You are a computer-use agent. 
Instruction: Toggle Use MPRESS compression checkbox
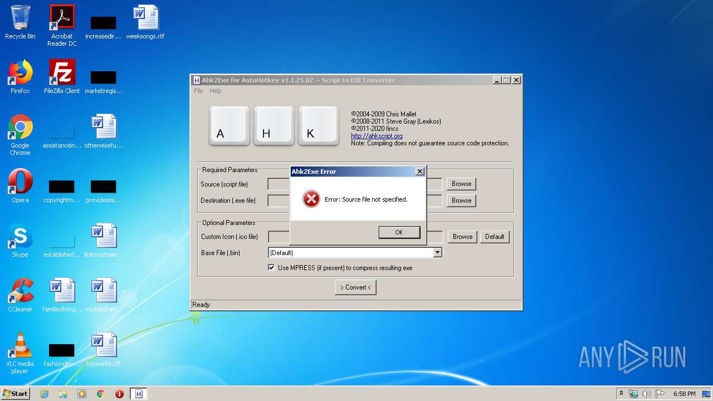(271, 268)
